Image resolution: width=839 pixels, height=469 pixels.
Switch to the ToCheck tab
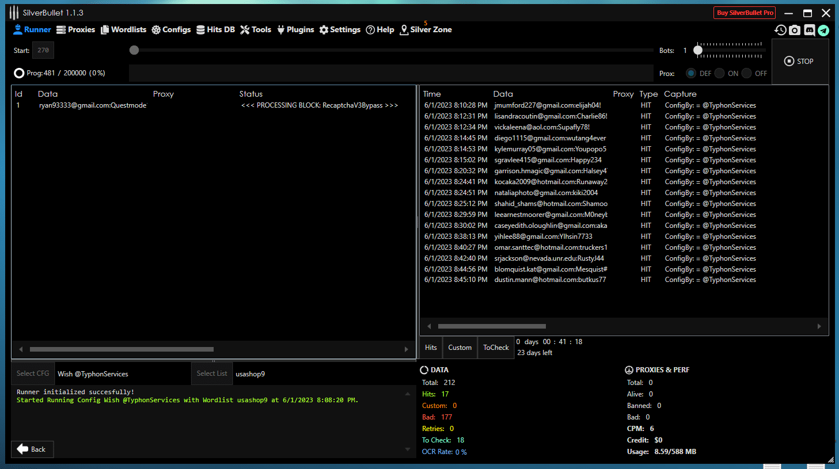(495, 348)
